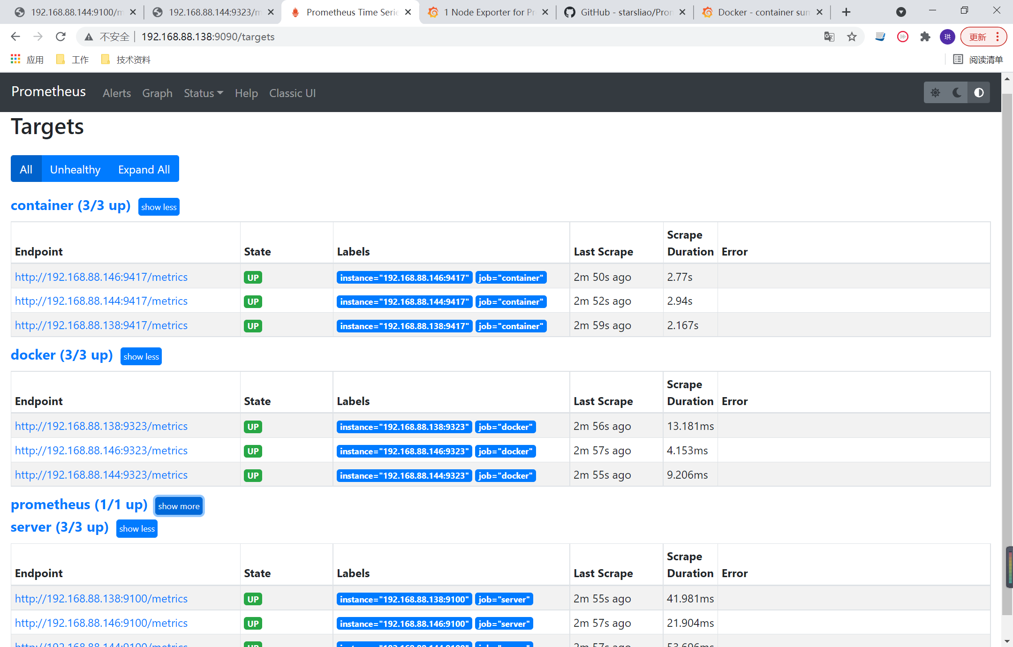Collapse container group with show less

click(x=159, y=207)
